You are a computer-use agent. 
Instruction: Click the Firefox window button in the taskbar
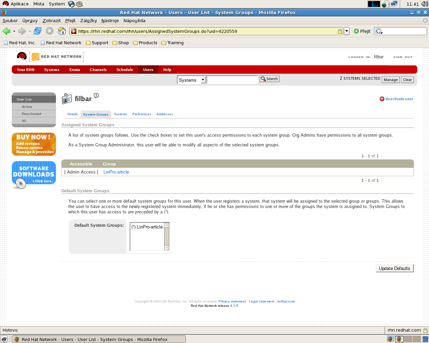(99, 339)
